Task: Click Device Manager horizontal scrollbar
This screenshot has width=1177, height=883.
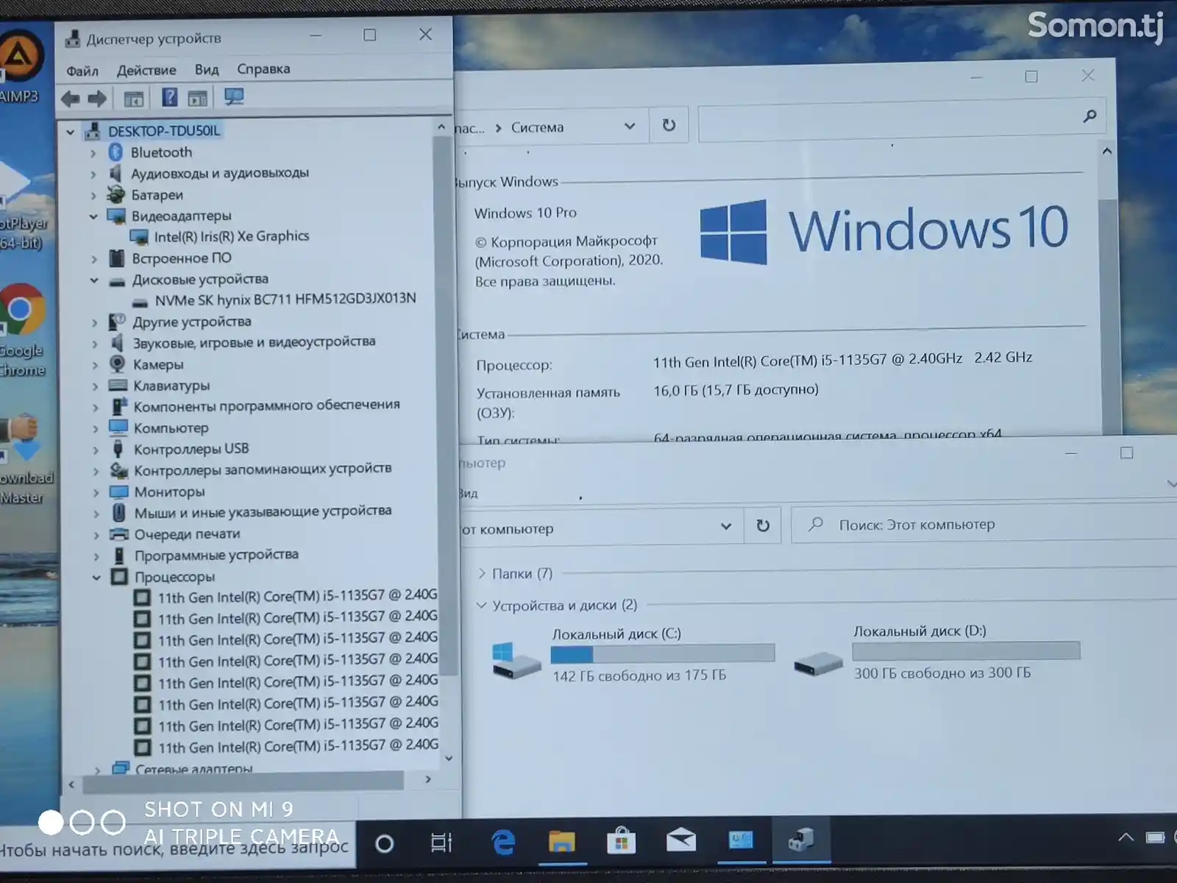Action: [243, 781]
